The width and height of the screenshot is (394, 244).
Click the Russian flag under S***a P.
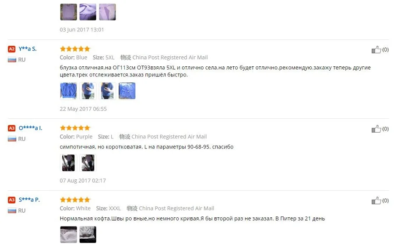12,211
